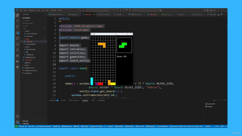
Task: Collapse the .vscode folder
Action: pos(27,20)
